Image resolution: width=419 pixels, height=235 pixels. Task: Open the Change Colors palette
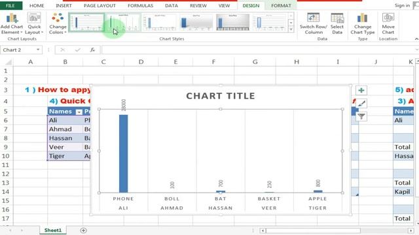[x=58, y=23]
